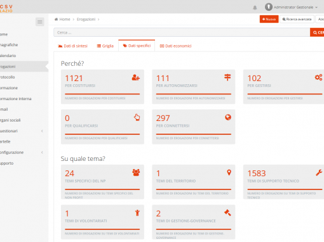
Task: Click the 102 value on Per Gestirsi
Action: click(x=254, y=79)
